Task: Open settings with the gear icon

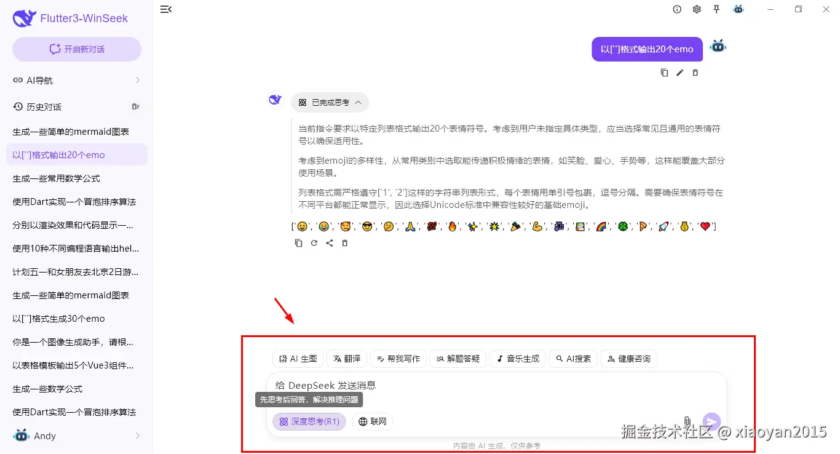Action: tap(697, 9)
